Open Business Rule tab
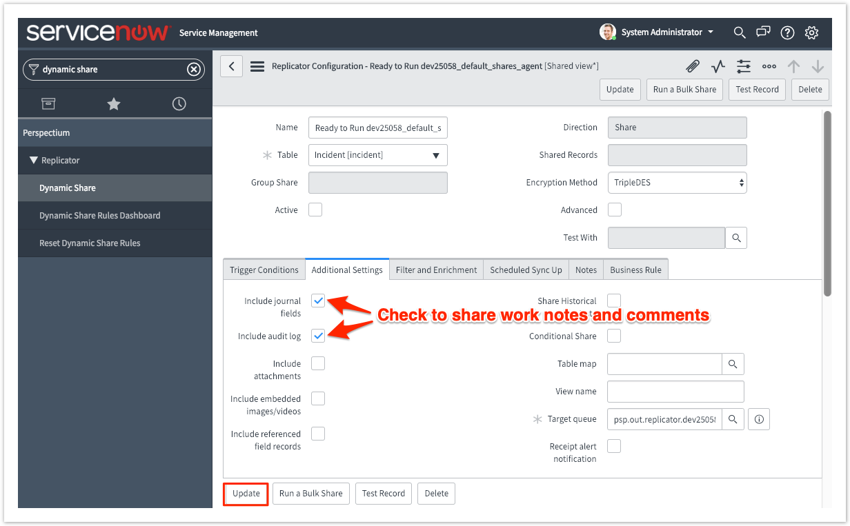This screenshot has height=526, width=850. point(636,270)
